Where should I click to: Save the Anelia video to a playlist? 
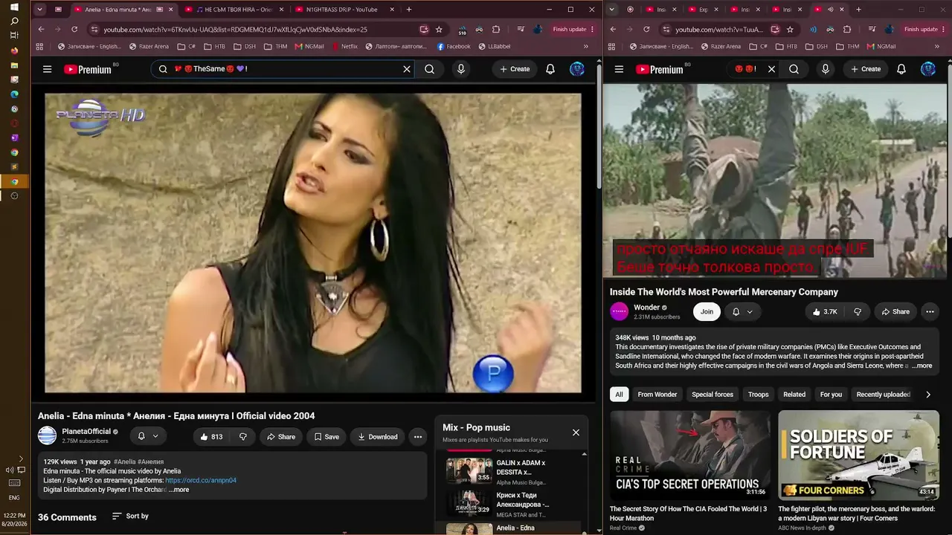326,437
